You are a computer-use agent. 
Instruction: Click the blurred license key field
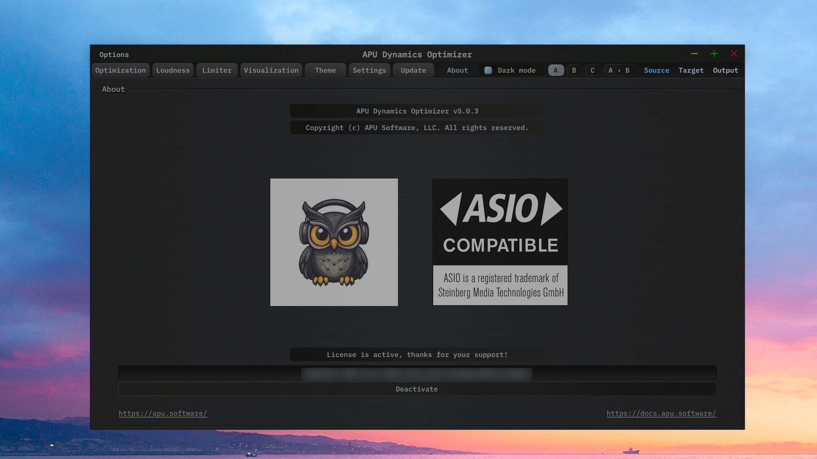(x=417, y=373)
